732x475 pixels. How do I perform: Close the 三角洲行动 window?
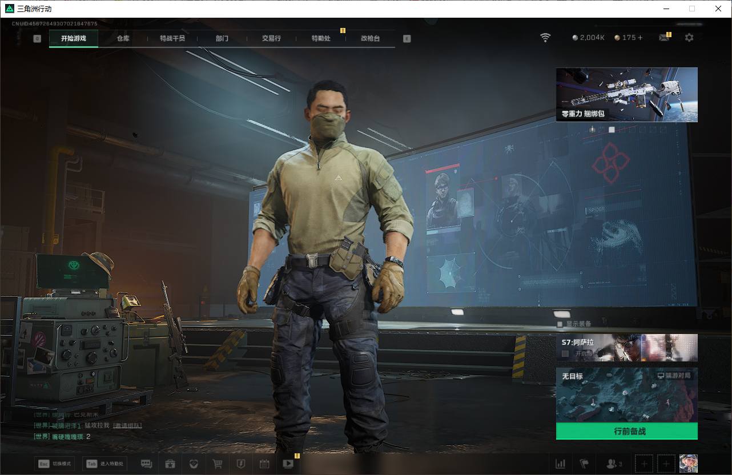(718, 9)
